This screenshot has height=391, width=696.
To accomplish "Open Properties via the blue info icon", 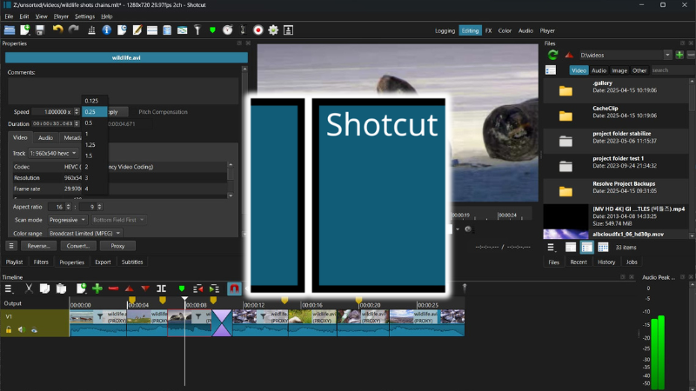I will tap(106, 30).
